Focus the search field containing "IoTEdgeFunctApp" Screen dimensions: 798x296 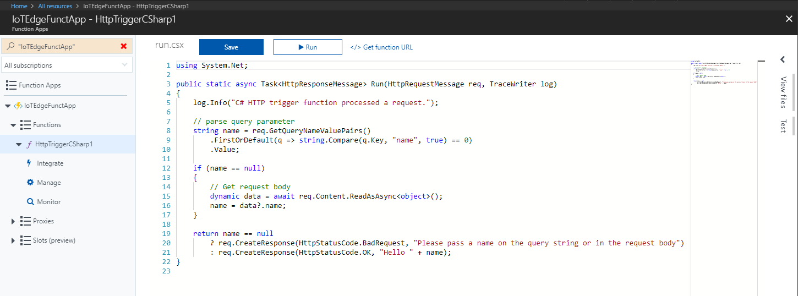[67, 47]
